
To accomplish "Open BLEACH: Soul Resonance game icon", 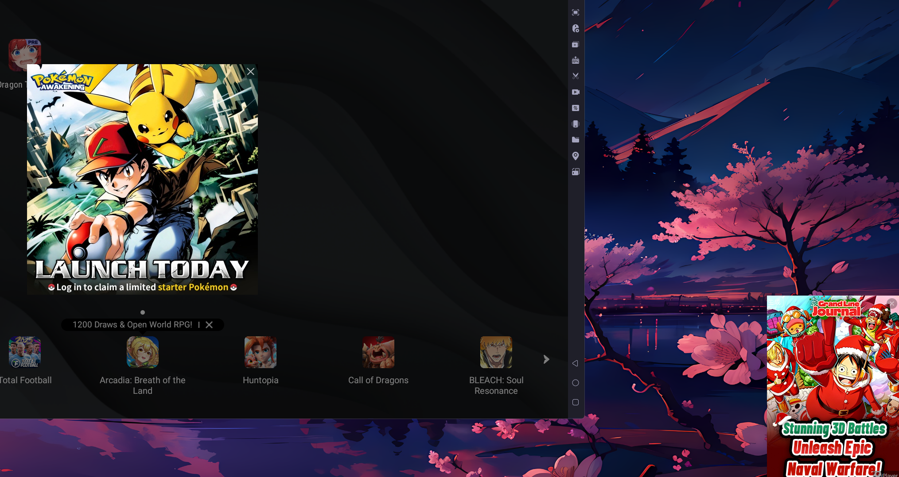I will tap(496, 352).
